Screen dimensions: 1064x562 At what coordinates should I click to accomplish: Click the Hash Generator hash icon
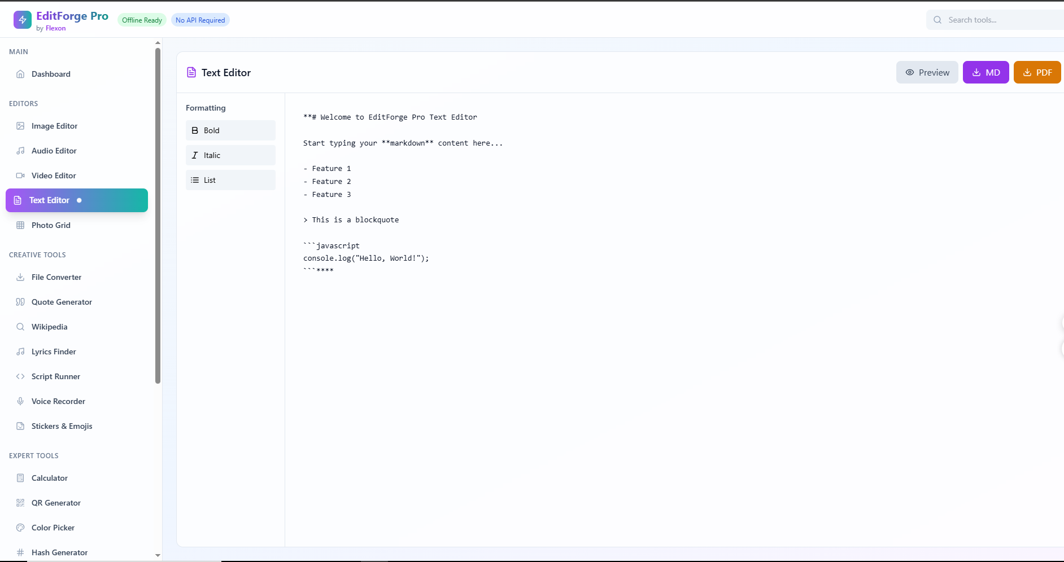coord(20,552)
